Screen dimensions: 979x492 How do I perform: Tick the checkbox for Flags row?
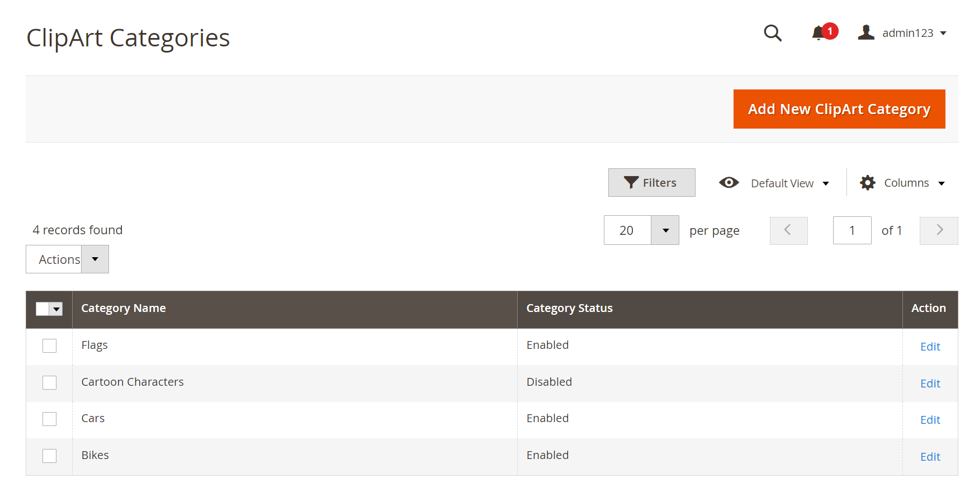50,346
